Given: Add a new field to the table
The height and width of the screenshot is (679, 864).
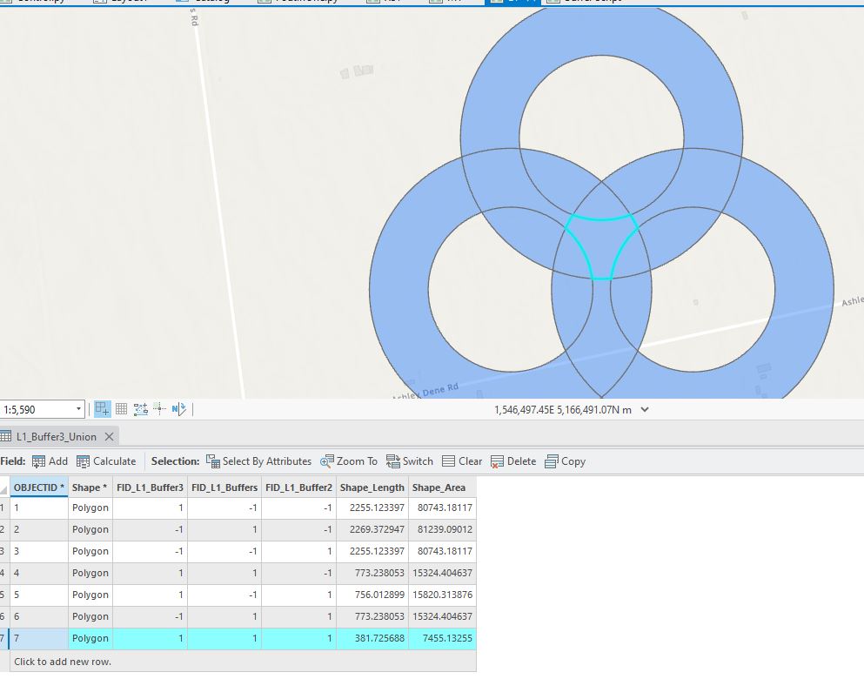Looking at the screenshot, I should (x=50, y=461).
